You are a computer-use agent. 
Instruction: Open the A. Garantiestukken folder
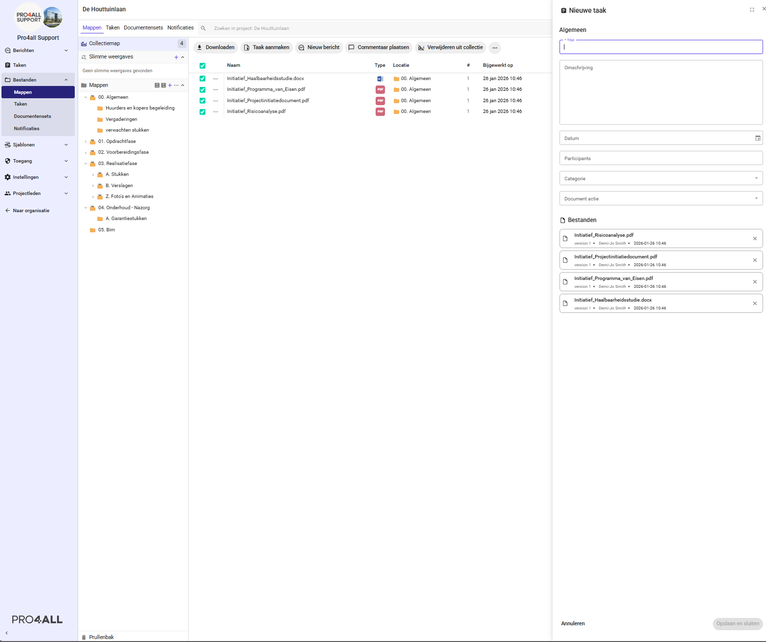(126, 219)
